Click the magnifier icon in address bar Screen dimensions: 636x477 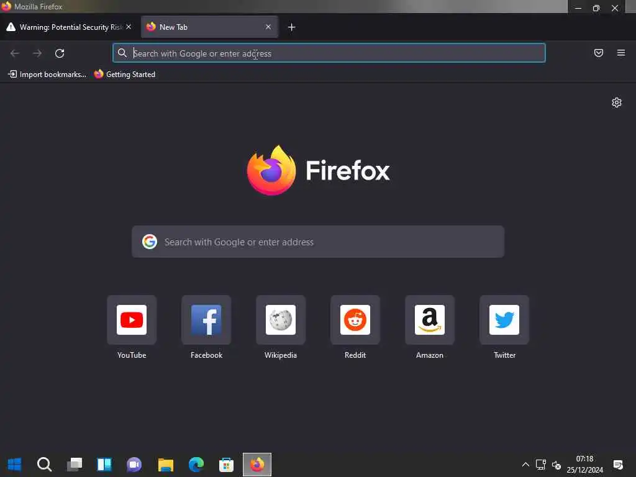click(x=122, y=53)
